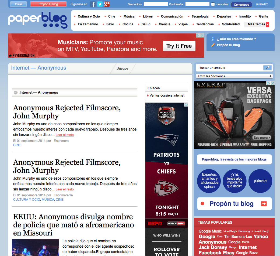
Task: Select the Juegos tab
Action: point(123,69)
